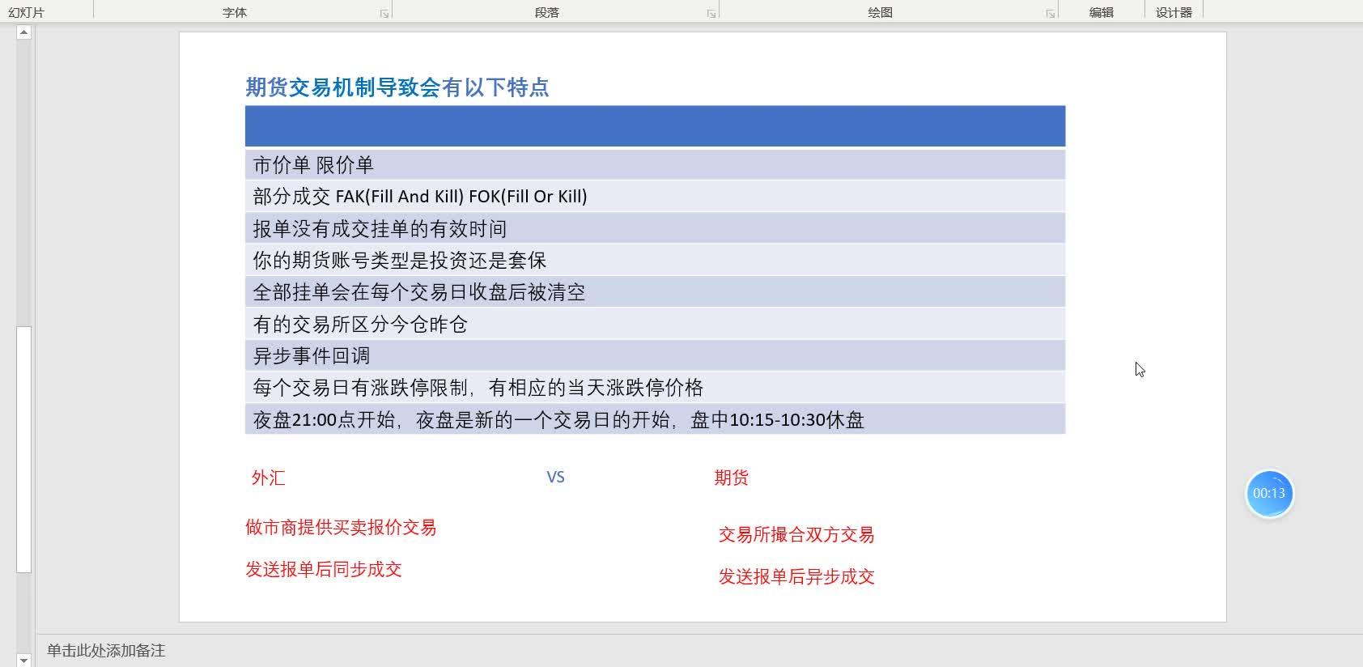Click the row 异步事件回调

click(655, 355)
